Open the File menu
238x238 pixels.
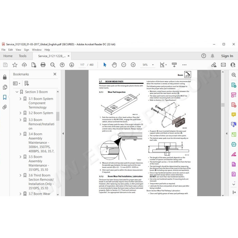point(3,50)
